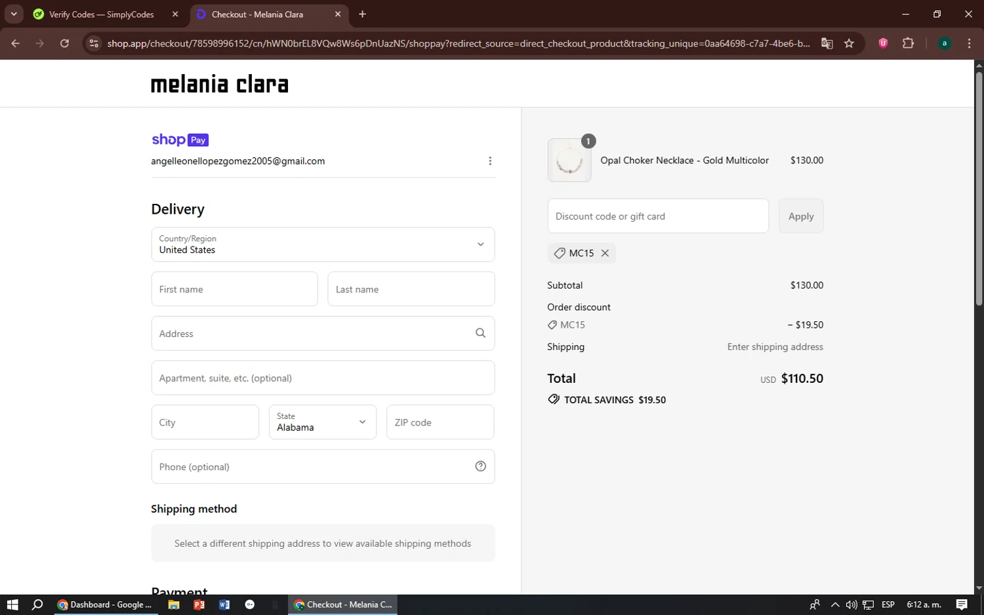Show hidden system tray icons
This screenshot has height=615, width=984.
click(835, 605)
